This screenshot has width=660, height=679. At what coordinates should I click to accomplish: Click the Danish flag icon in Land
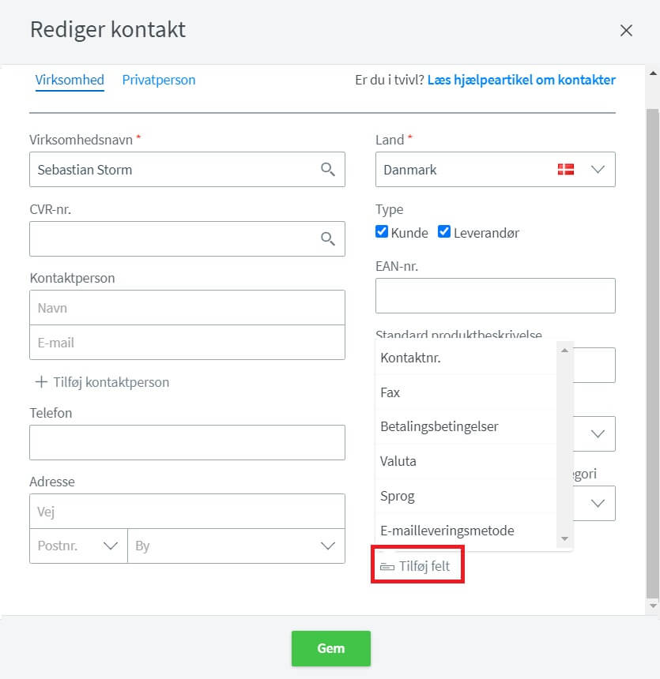click(566, 169)
